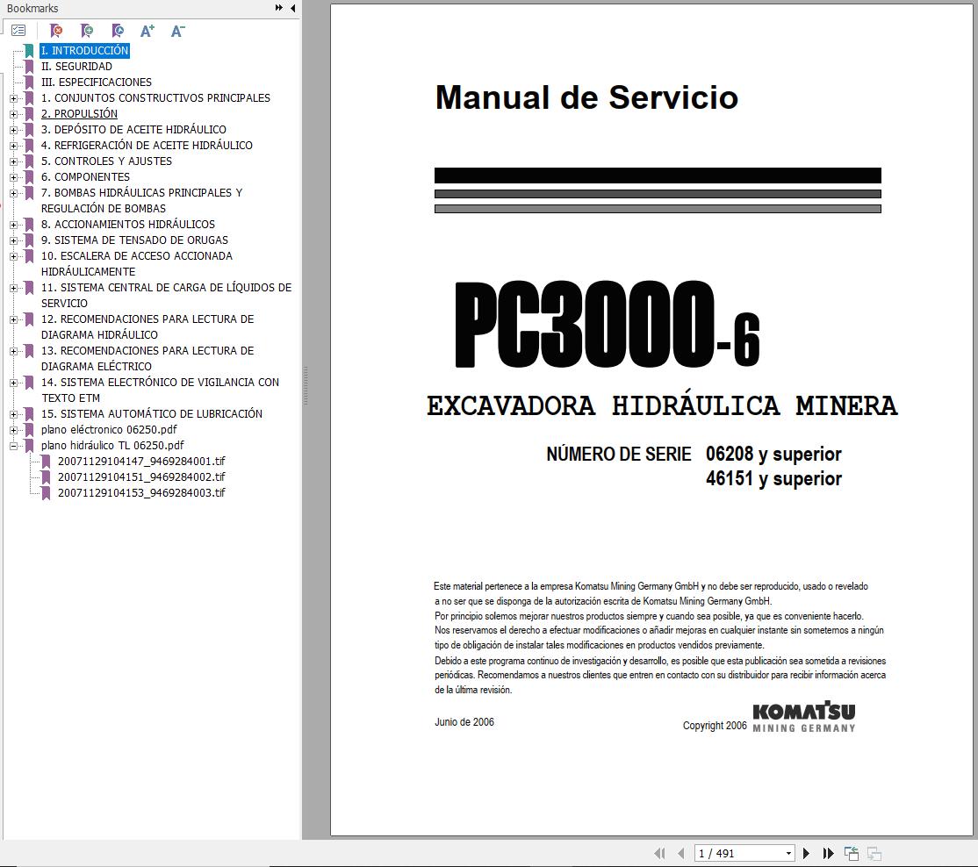The width and height of the screenshot is (978, 867).
Task: Open 20071129104153_9469284003.tif bookmark
Action: coord(141,492)
